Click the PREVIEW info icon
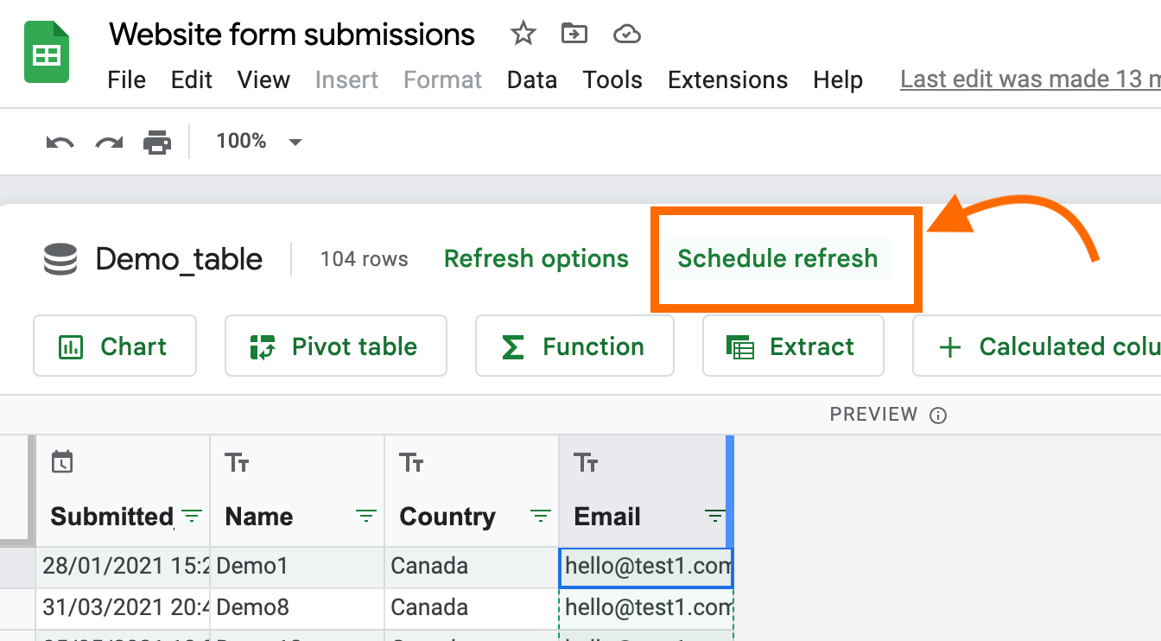 click(x=939, y=414)
